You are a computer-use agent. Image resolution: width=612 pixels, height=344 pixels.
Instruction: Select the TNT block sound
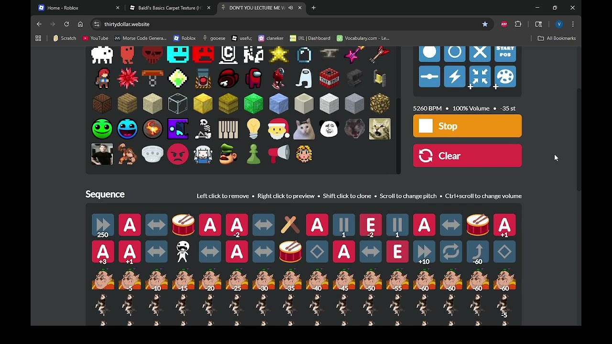tap(329, 78)
